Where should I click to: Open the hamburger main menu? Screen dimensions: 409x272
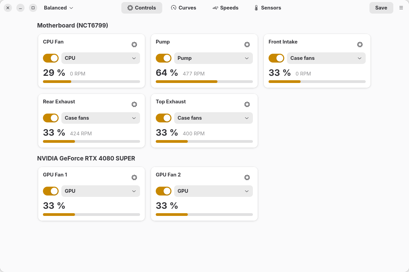(x=401, y=8)
